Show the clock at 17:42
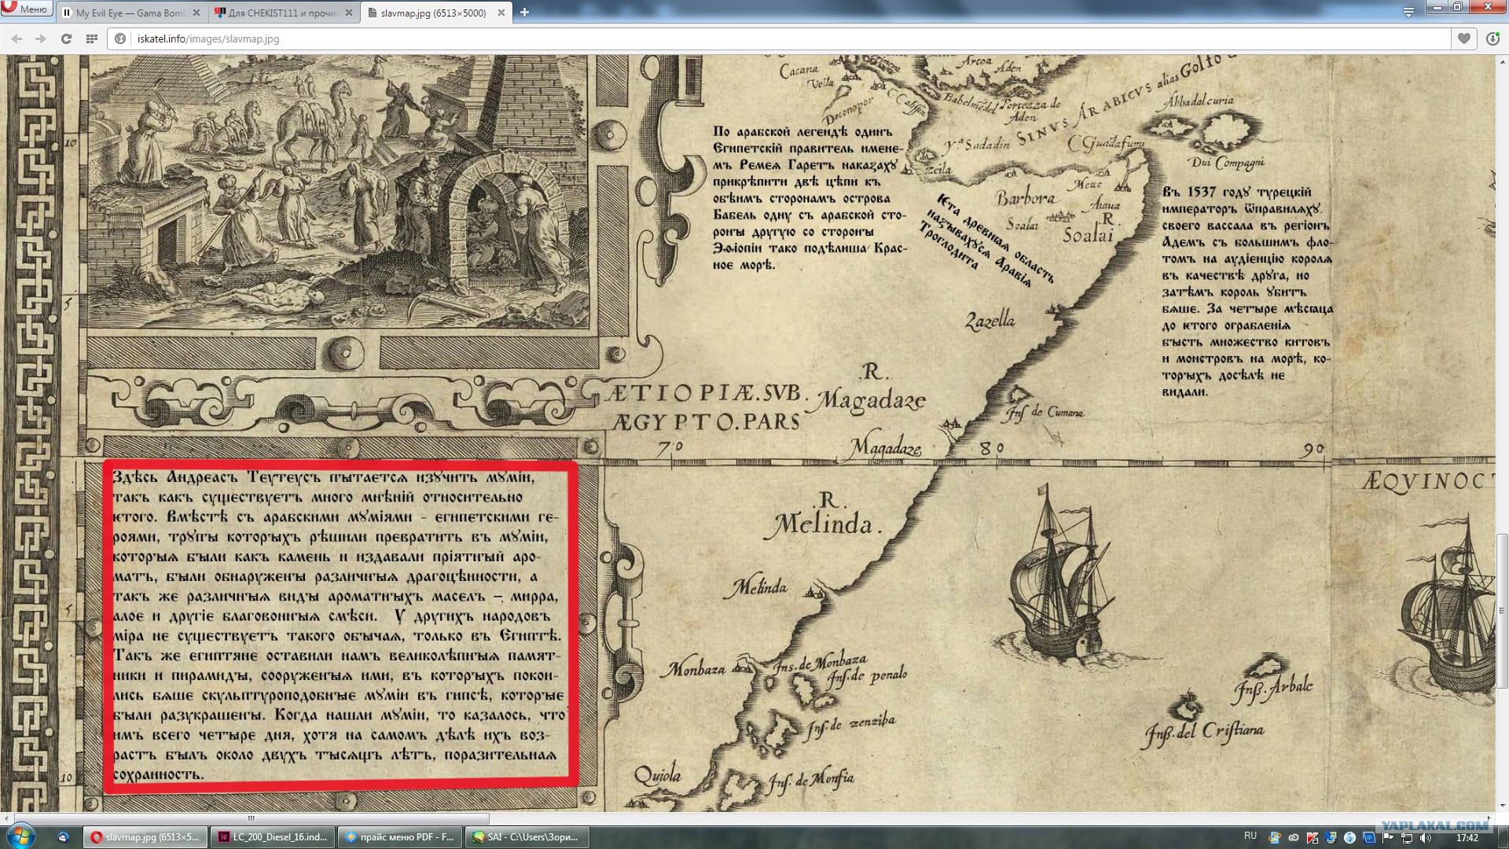Screen dimensions: 1509x849 click(1467, 838)
